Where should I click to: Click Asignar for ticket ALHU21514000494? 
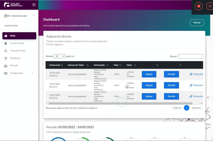149,75
